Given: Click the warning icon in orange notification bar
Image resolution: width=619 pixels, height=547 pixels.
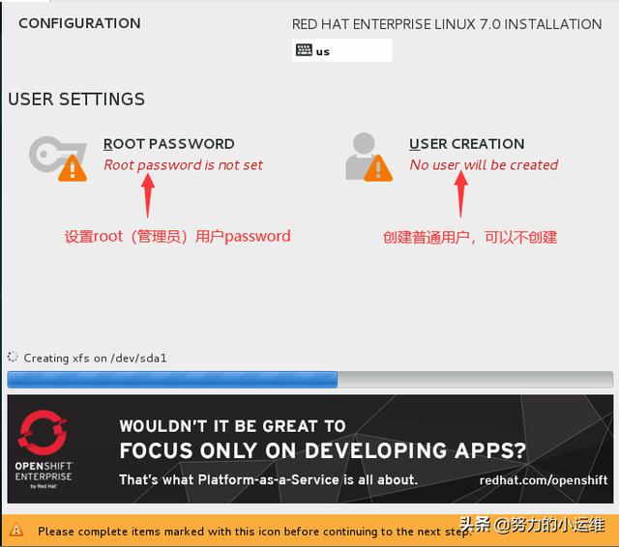Looking at the screenshot, I should [x=16, y=531].
